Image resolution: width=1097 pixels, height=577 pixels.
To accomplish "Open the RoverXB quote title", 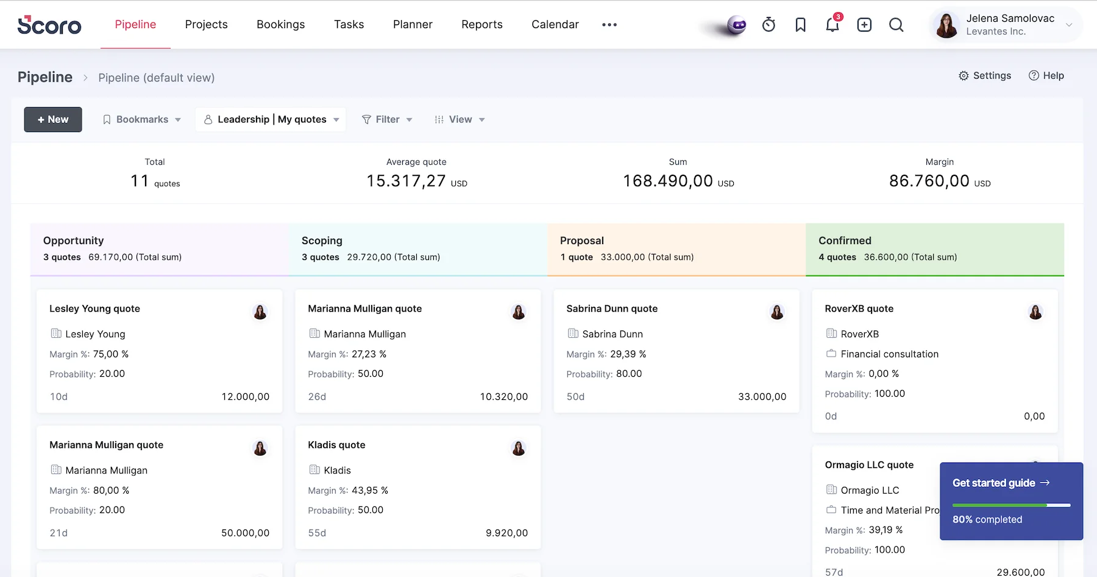I will [x=859, y=309].
